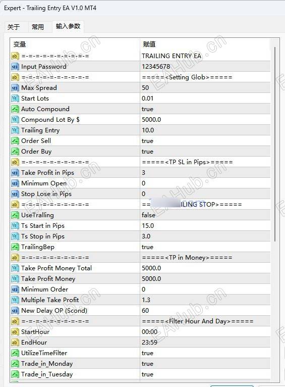Select the Minimum Order value 0
Screen dimensions: 285x387
(144, 289)
